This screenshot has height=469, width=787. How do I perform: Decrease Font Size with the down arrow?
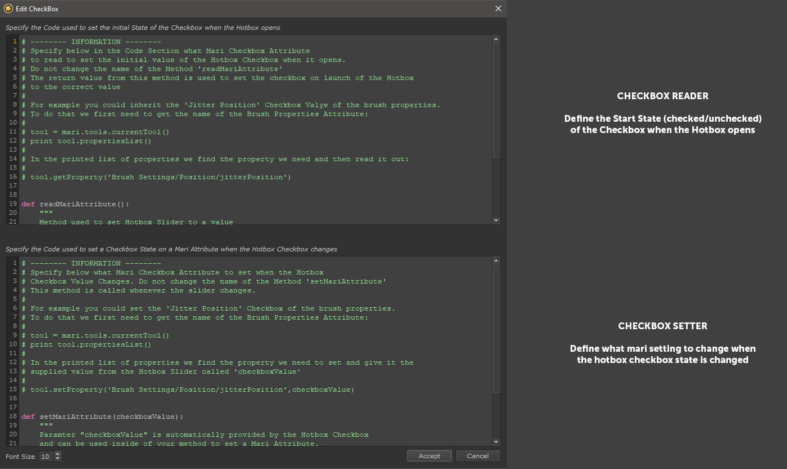tap(58, 458)
